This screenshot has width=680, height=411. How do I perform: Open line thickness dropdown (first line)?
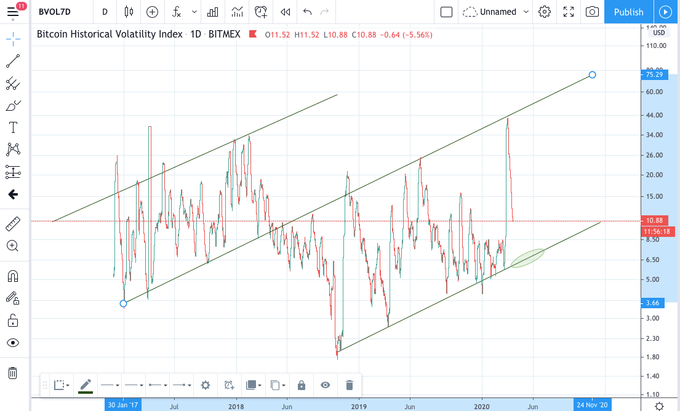[110, 385]
